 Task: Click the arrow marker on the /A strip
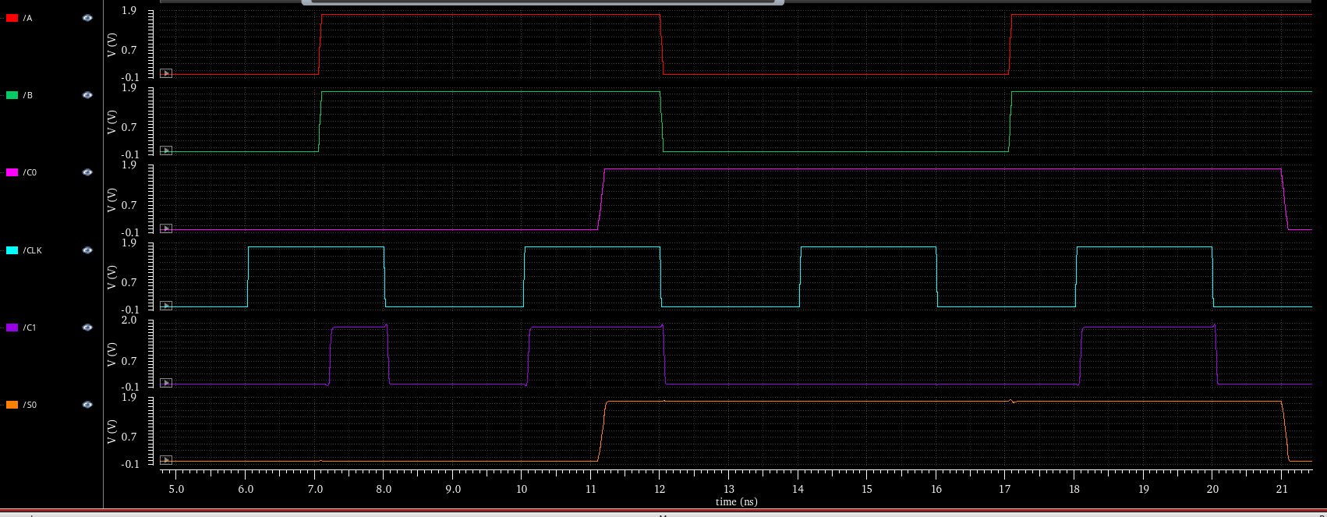[x=165, y=73]
